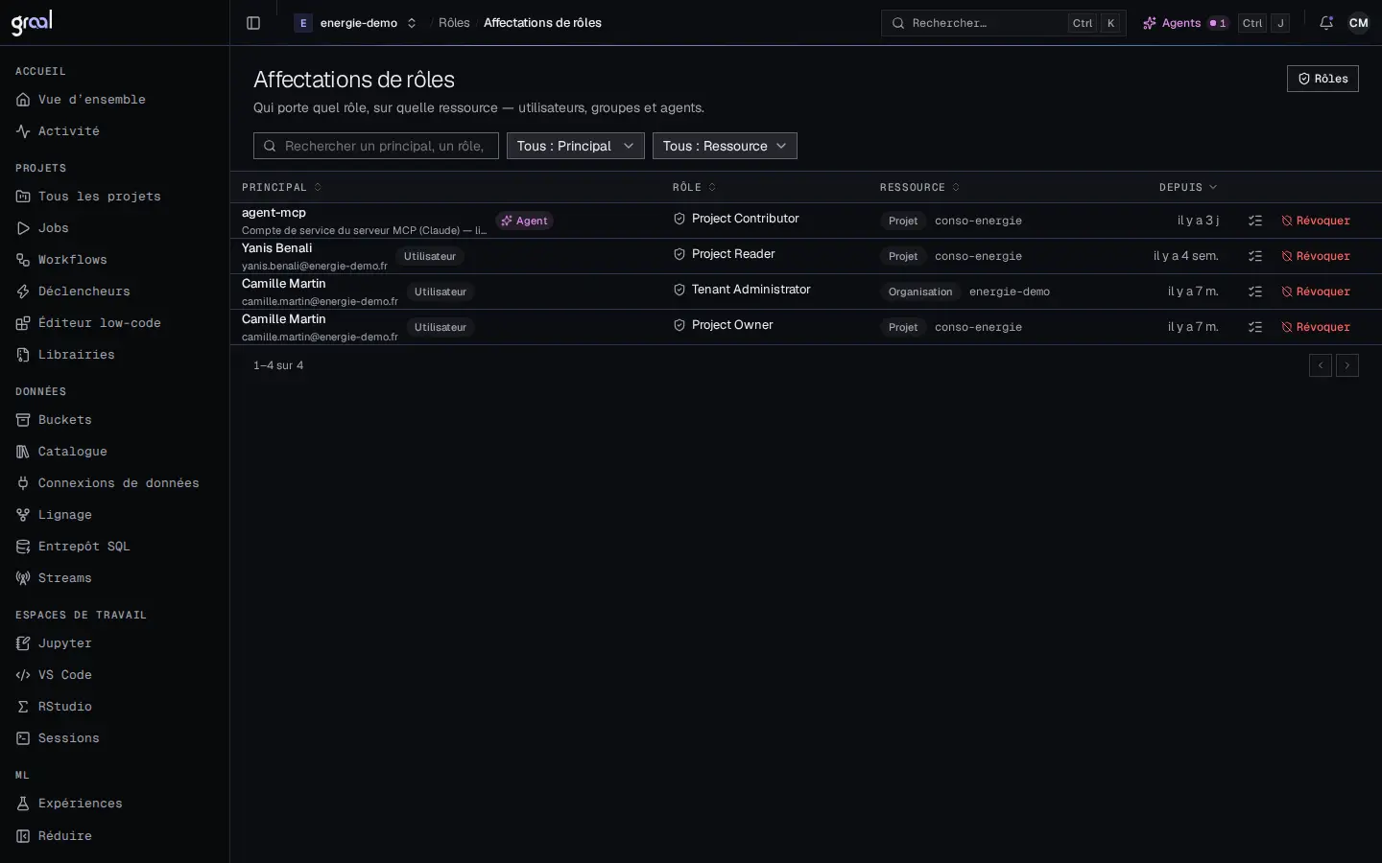Open Lignage page

pyautogui.click(x=115, y=515)
